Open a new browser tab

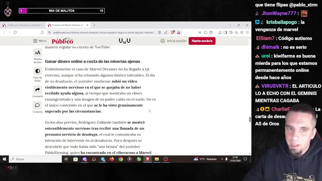tap(94, 25)
